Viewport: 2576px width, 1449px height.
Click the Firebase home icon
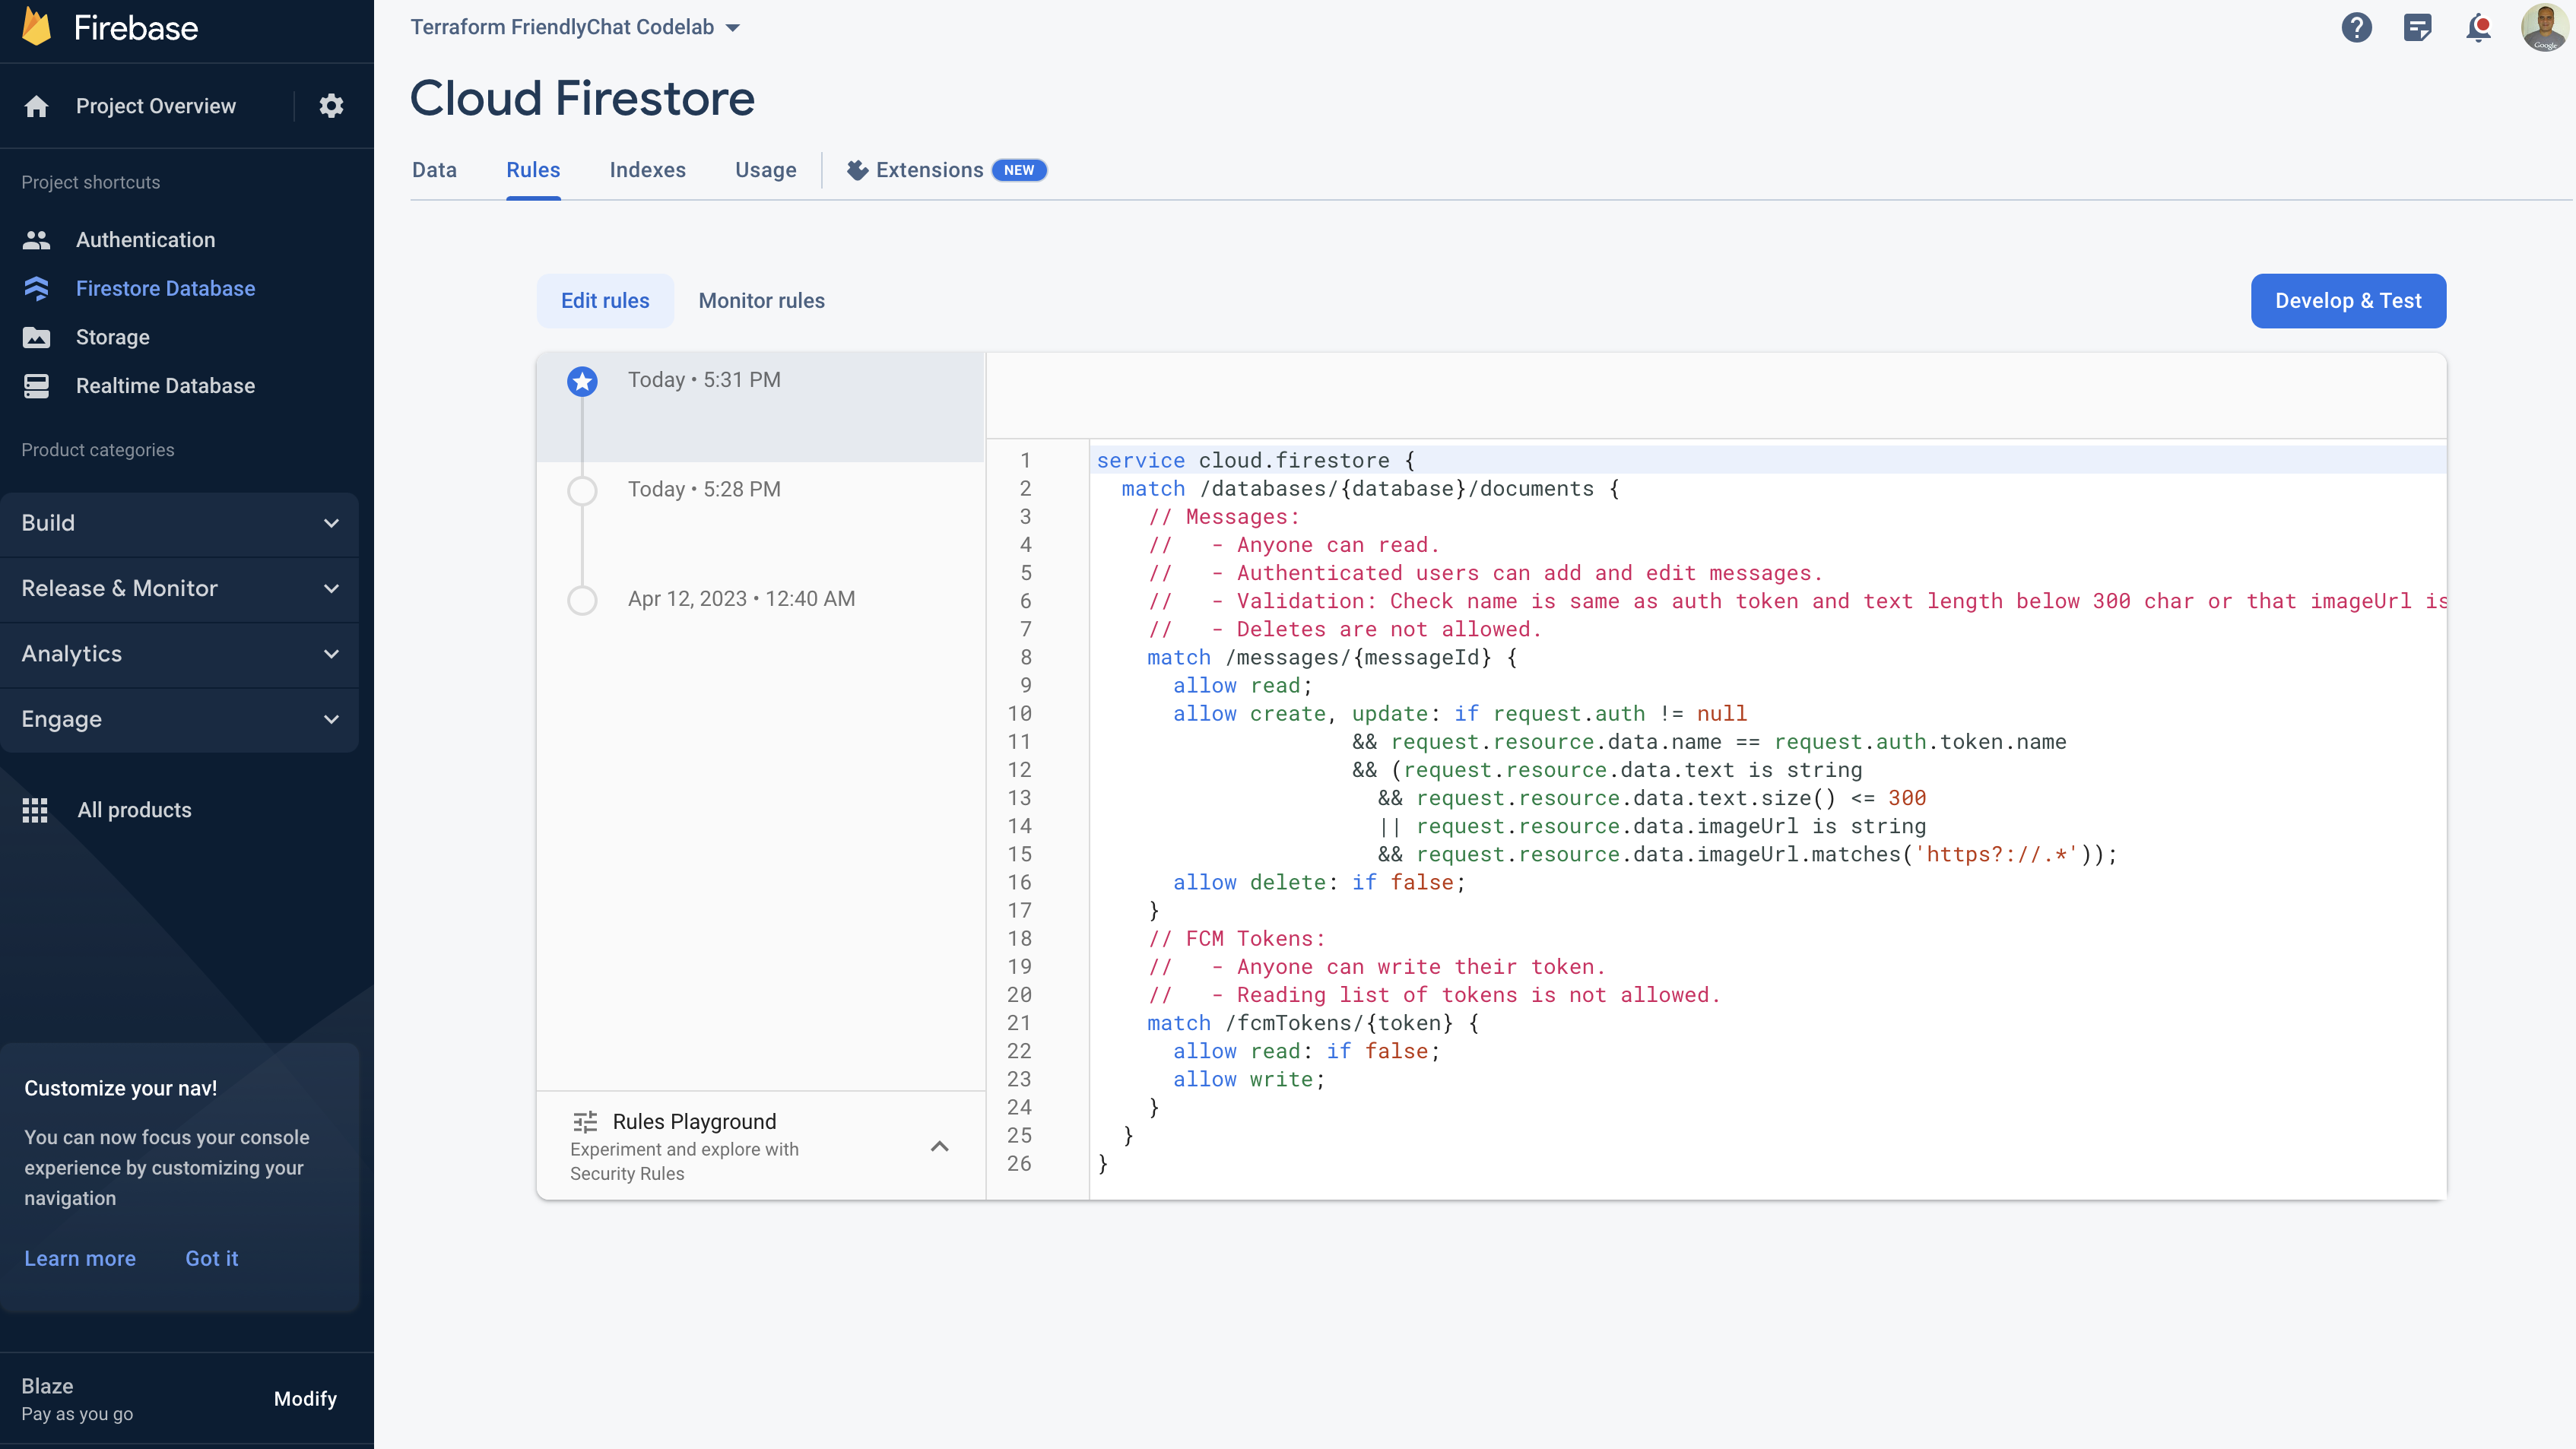(39, 27)
